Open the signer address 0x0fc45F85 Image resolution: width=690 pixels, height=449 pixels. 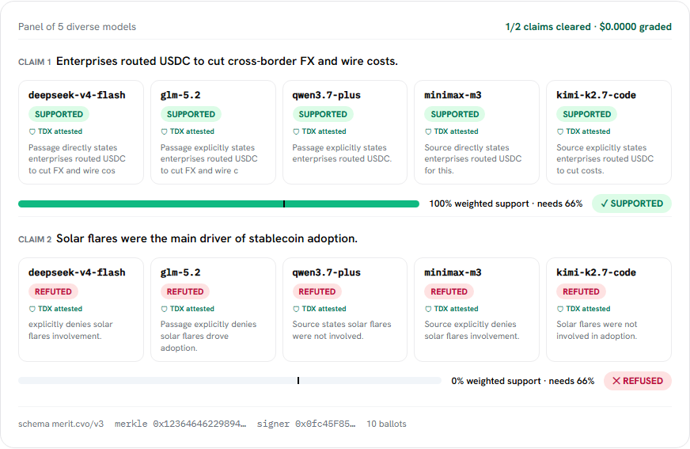click(306, 424)
